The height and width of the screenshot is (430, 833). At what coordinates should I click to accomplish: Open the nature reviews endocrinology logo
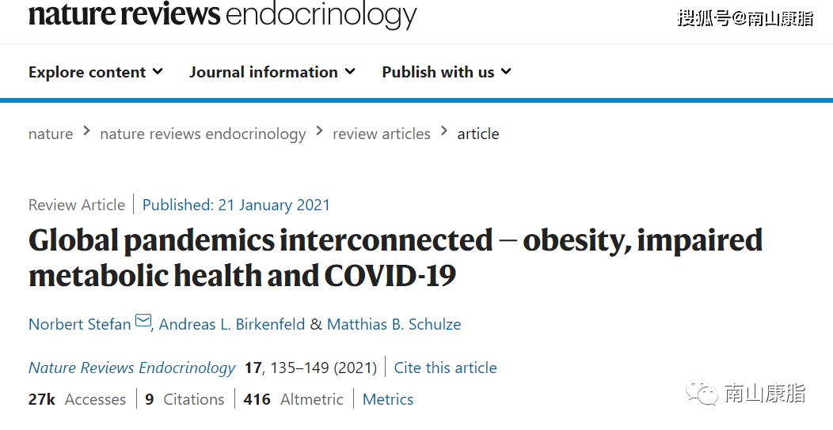tap(223, 15)
